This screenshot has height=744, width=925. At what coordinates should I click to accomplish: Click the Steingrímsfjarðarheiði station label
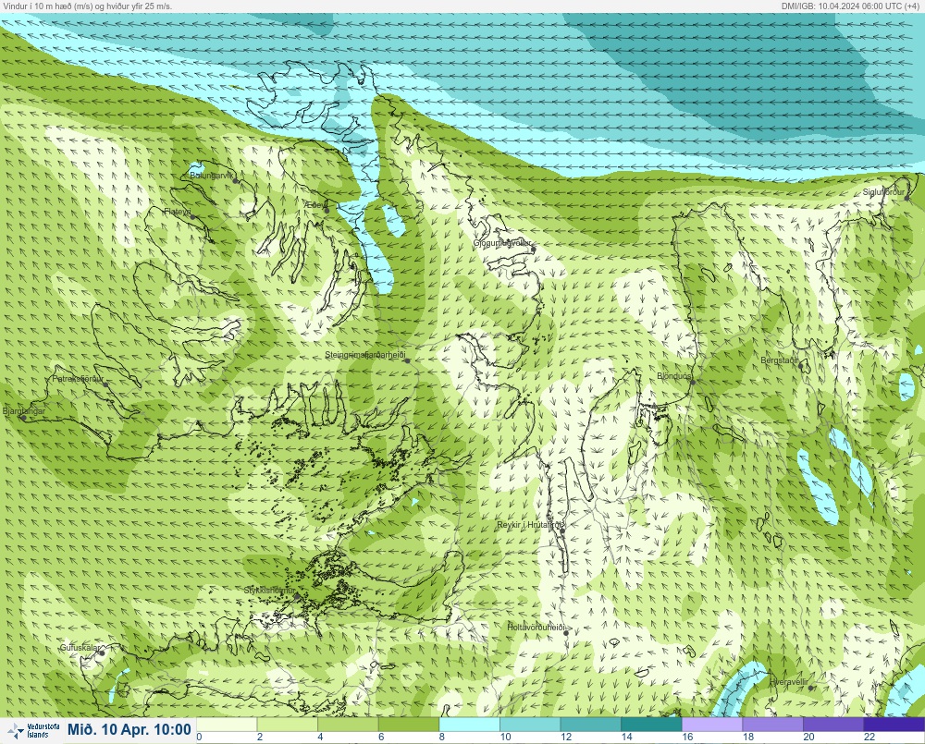click(x=365, y=355)
